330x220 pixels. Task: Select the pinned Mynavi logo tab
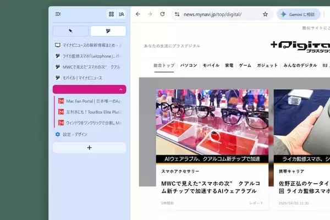coord(108,31)
